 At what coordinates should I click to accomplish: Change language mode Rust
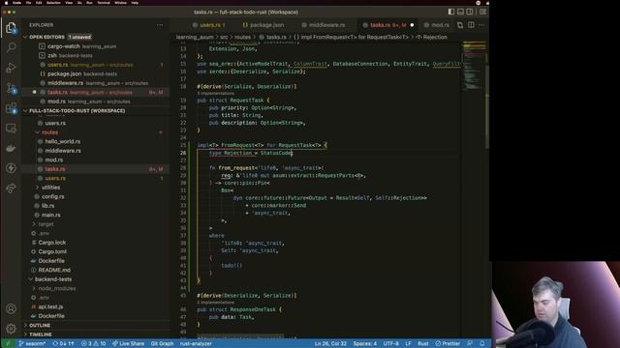point(423,344)
